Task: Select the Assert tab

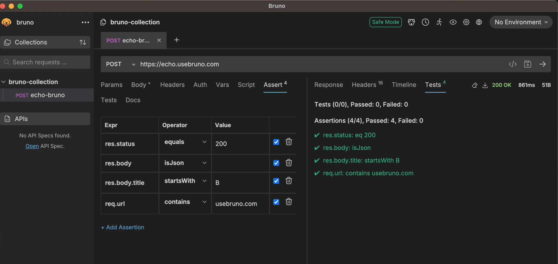Action: 275,85
